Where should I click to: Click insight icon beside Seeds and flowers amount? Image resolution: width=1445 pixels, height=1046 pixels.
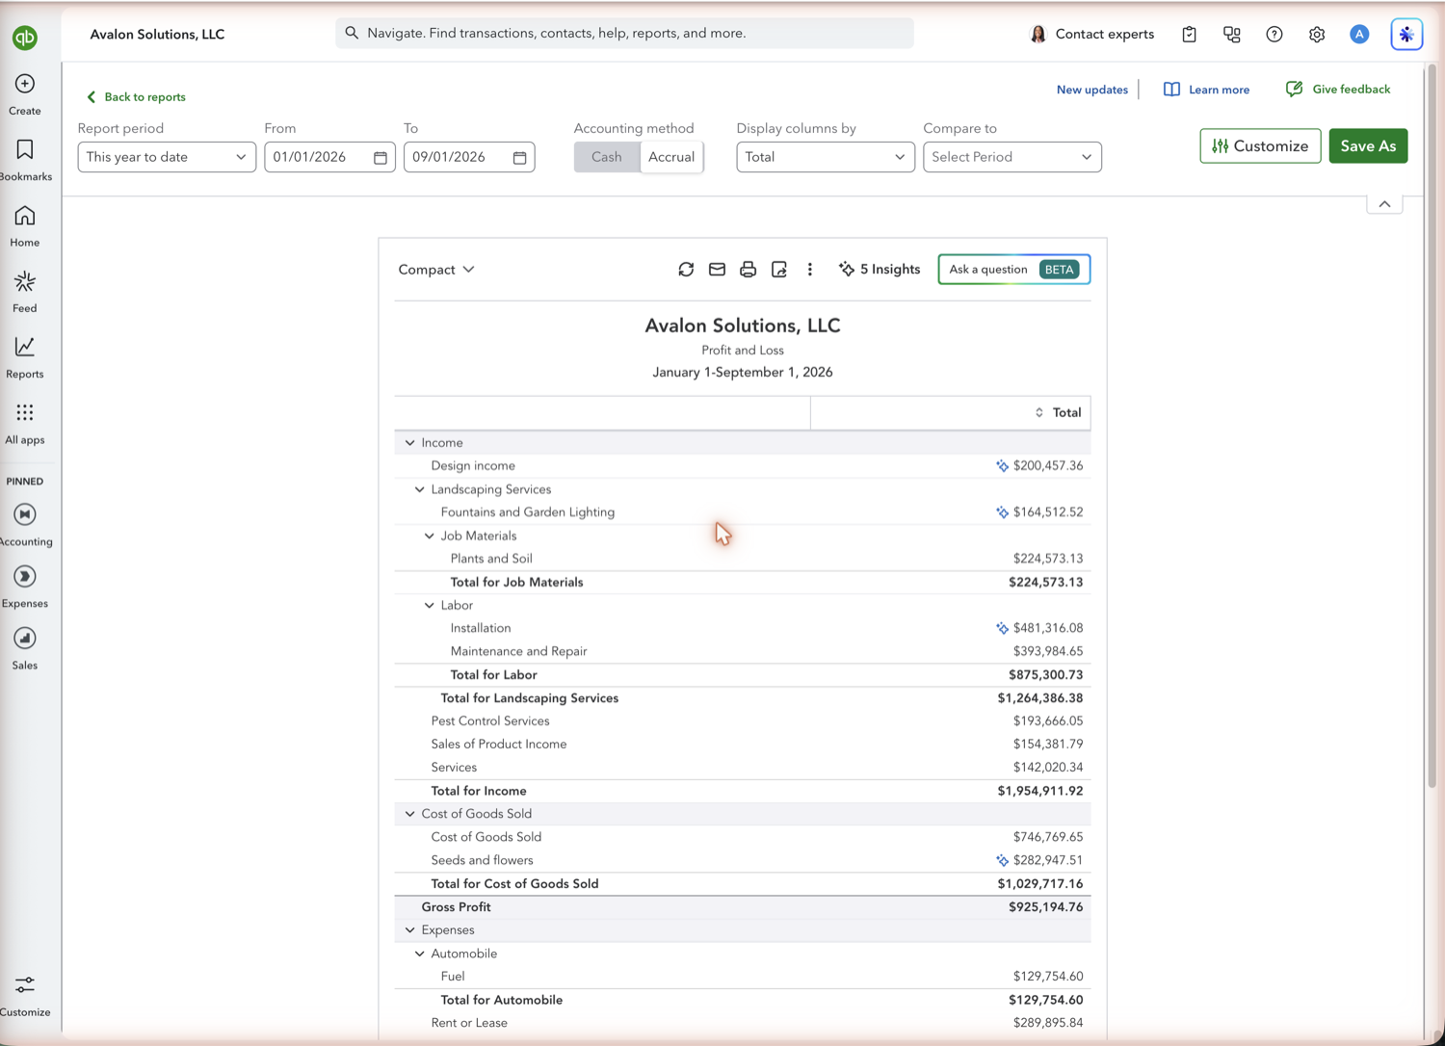[x=1002, y=860]
